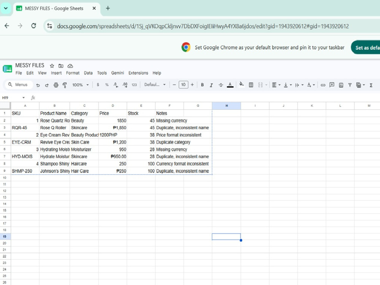Open the Data menu
This screenshot has width=380, height=285.
coord(88,73)
